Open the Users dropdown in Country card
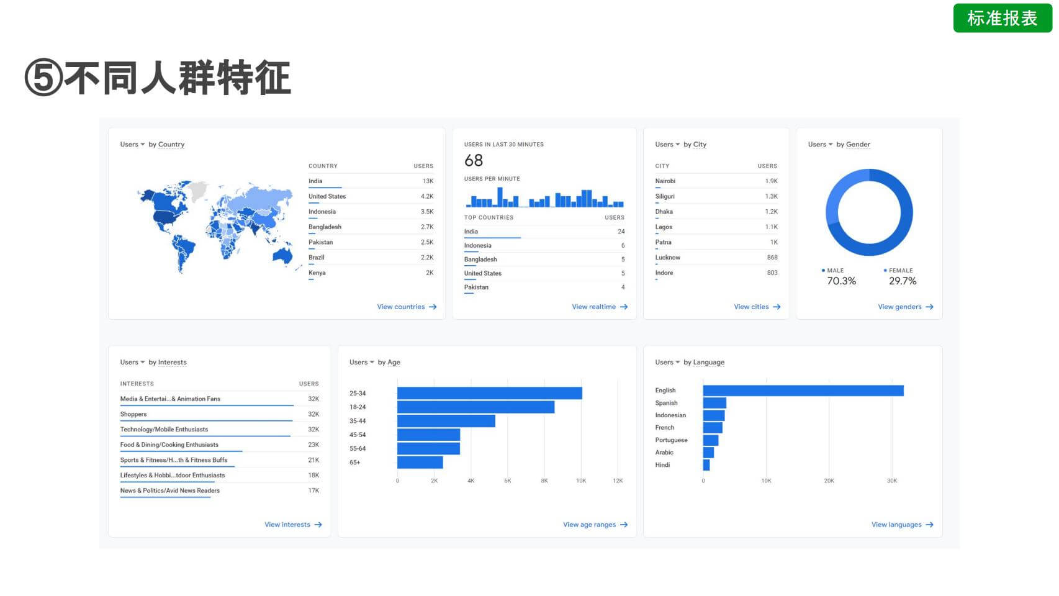 click(132, 145)
